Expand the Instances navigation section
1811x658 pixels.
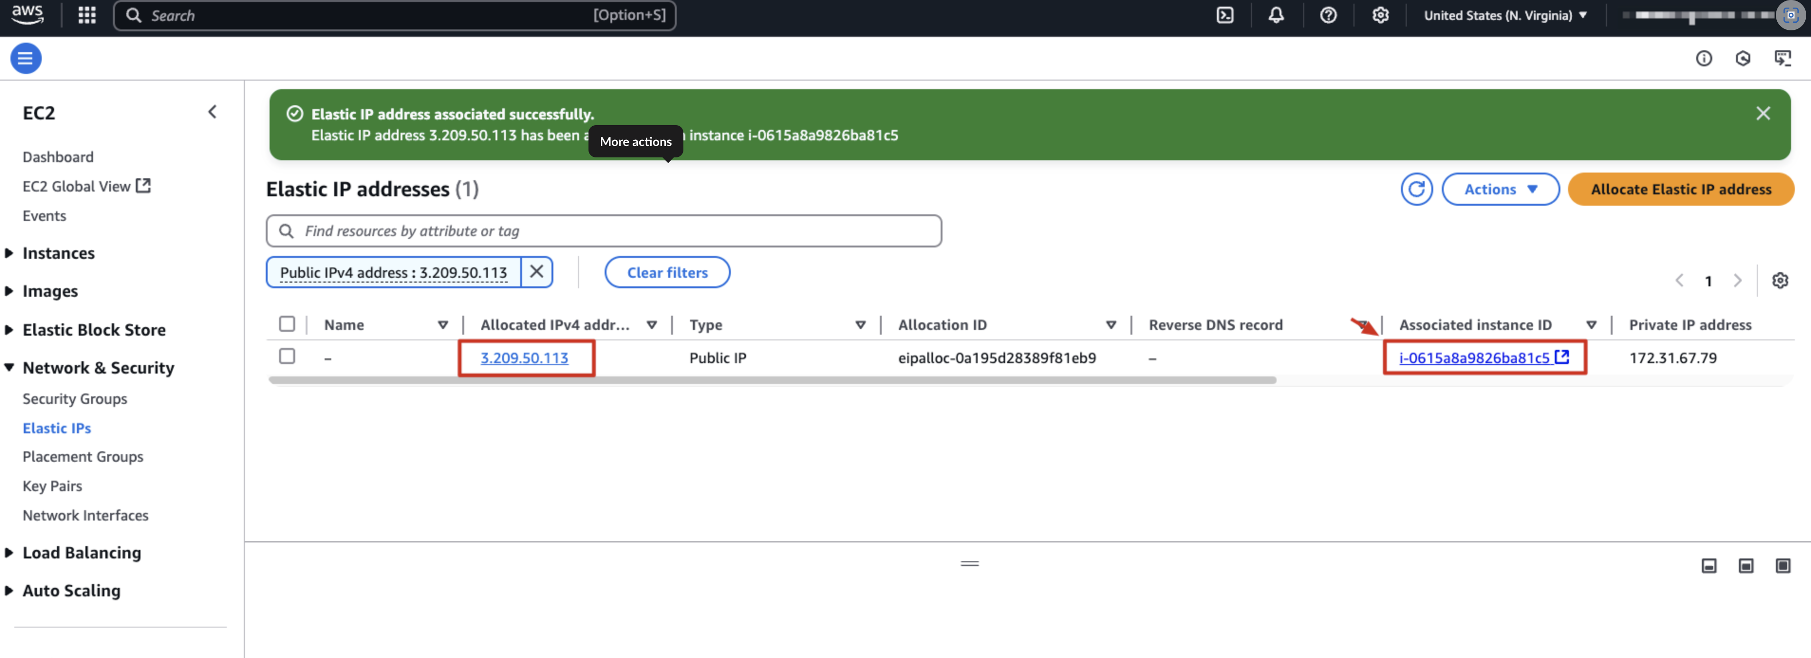58,253
